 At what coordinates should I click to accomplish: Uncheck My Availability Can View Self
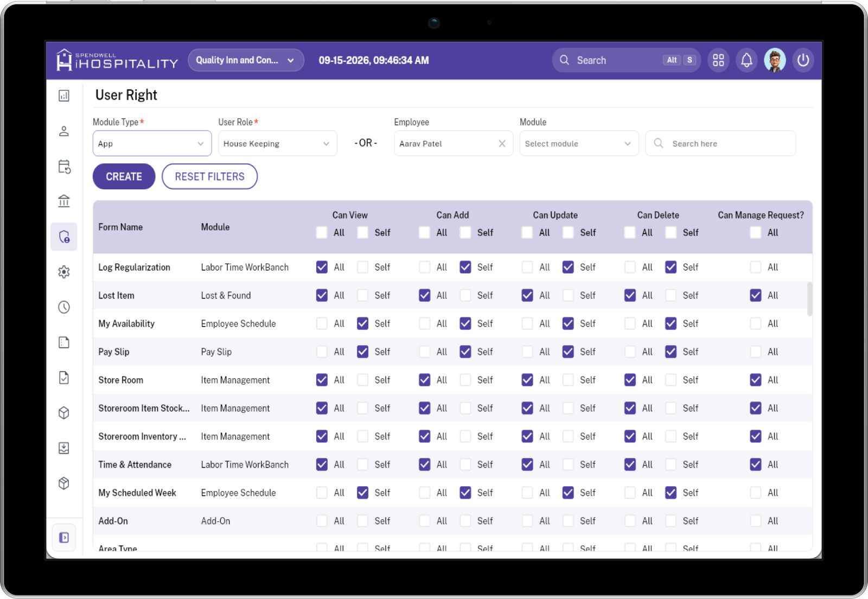[x=363, y=323]
